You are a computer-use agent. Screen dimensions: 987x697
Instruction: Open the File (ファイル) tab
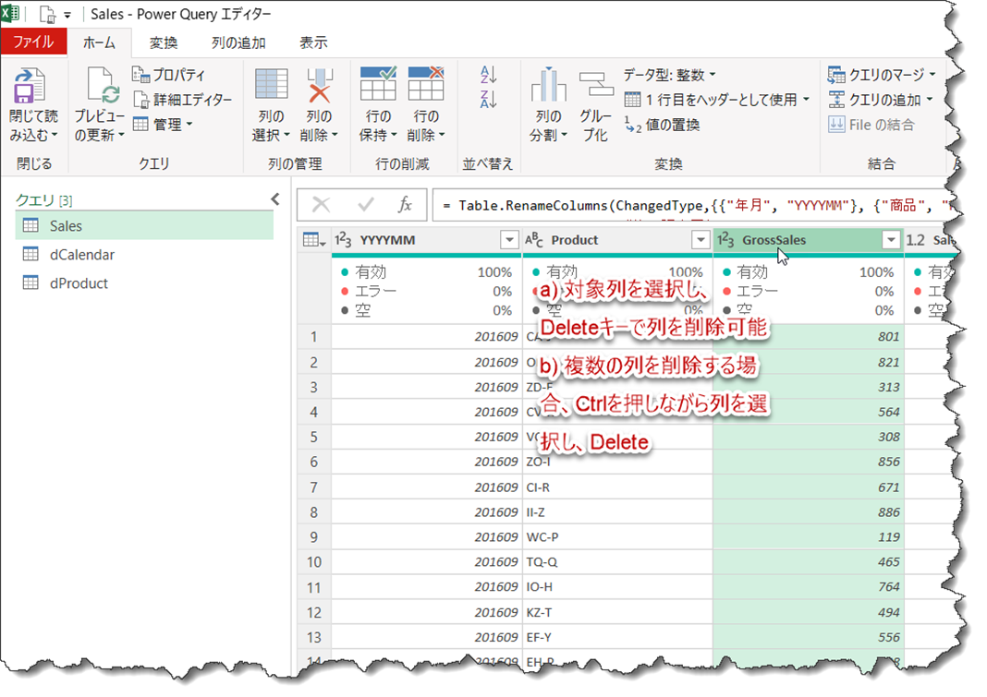[x=33, y=42]
